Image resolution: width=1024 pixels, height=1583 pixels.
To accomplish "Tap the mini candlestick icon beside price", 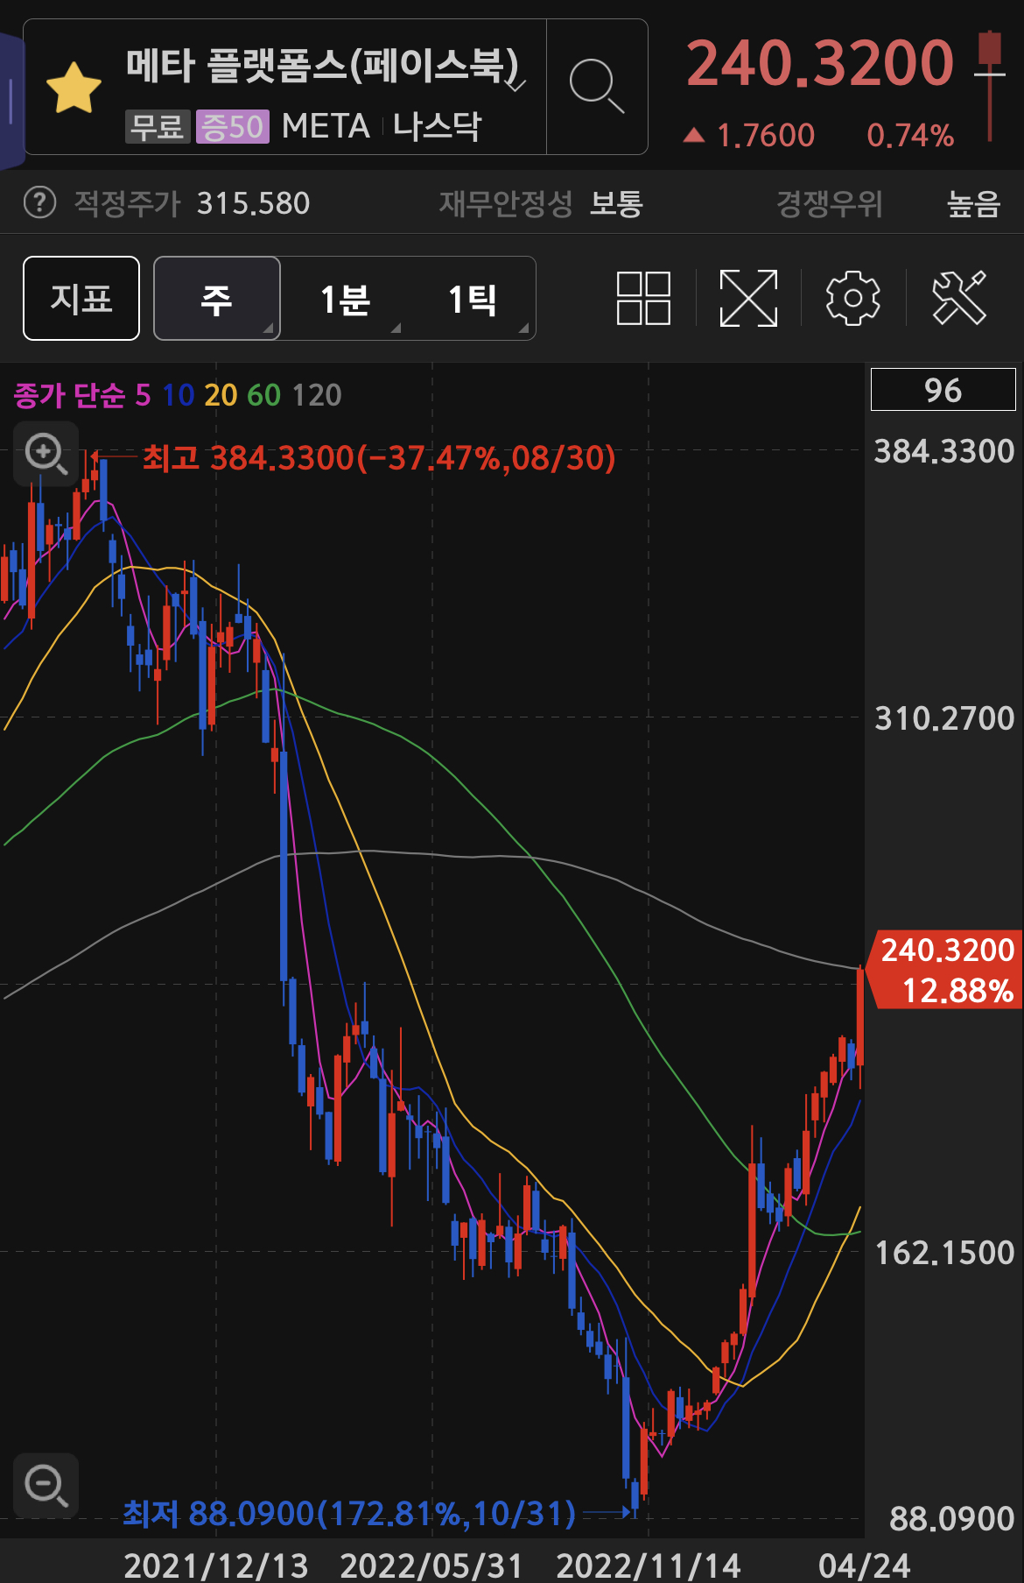I will [x=990, y=86].
